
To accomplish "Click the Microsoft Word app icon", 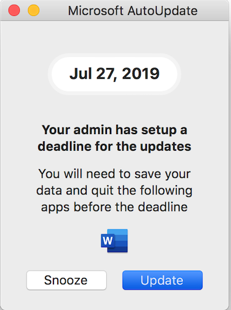I will tap(114, 240).
